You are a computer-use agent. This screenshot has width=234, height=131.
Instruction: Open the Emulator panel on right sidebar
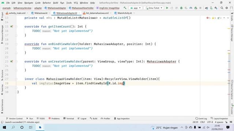[x=232, y=109]
